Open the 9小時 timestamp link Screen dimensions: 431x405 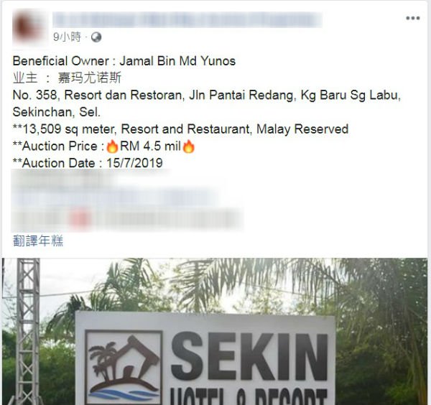67,37
